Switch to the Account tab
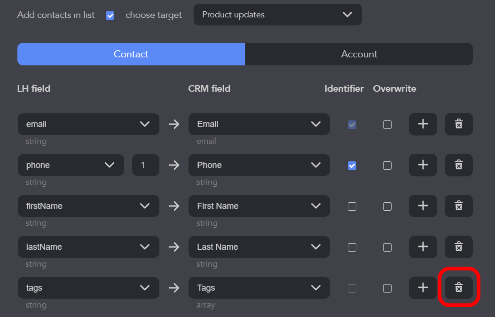 point(359,54)
